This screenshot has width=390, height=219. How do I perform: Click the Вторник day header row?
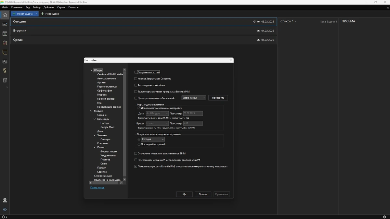click(x=144, y=31)
